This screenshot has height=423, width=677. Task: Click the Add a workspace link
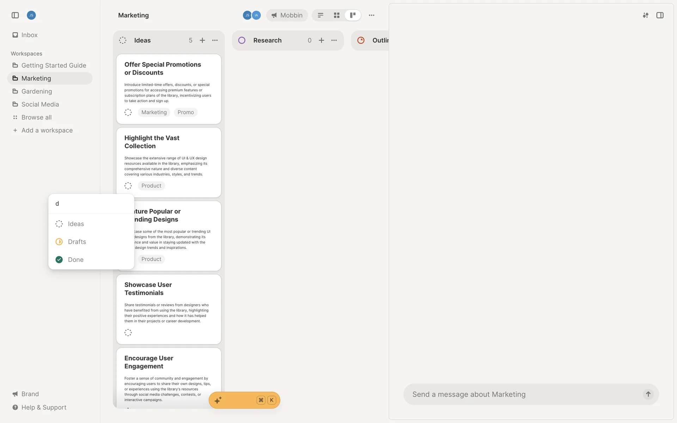[47, 130]
